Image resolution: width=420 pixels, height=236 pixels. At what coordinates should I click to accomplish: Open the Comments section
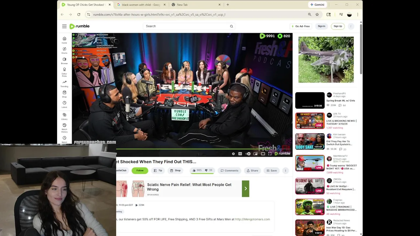click(229, 170)
